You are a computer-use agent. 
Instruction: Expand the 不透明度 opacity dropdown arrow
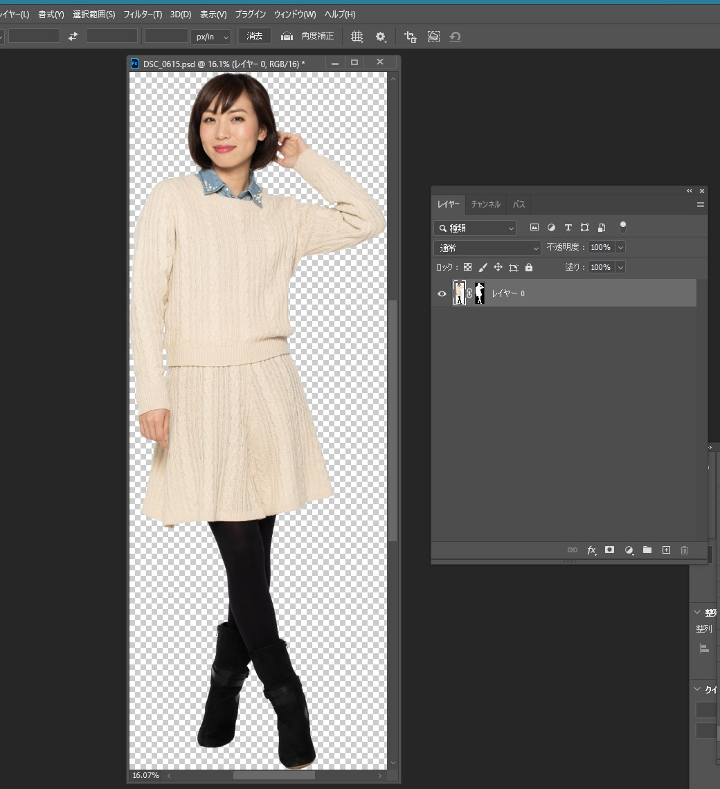[x=620, y=247]
